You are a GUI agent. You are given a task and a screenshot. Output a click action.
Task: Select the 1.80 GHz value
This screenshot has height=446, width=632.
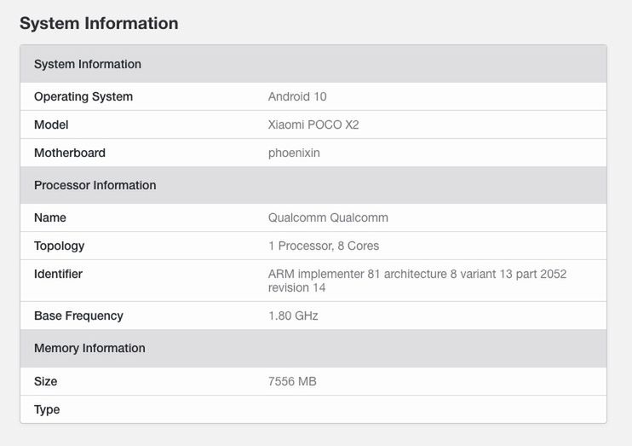(x=293, y=316)
